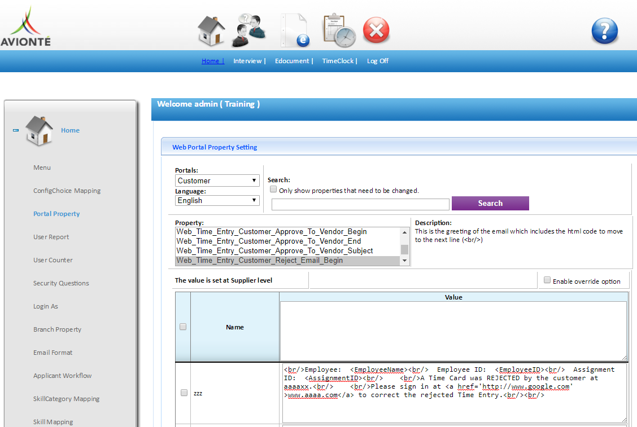Open ConfigChoice Mapping in sidebar
Screen dimensions: 637x427
(x=67, y=191)
